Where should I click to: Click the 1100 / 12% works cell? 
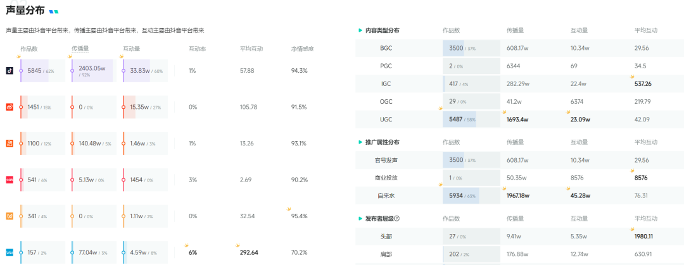[x=42, y=144]
